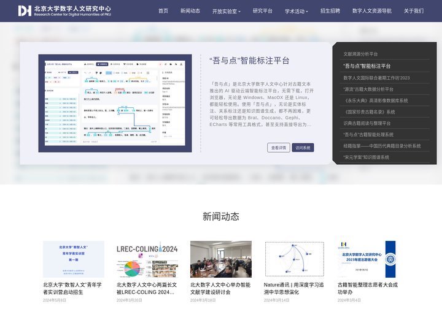Select "吾与点"智能标注平台 in the side list
This screenshot has height=331, width=442.
[x=366, y=66]
